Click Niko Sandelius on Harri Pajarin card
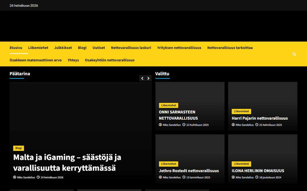Viewport: 307px width, 191px height. coord(244,125)
